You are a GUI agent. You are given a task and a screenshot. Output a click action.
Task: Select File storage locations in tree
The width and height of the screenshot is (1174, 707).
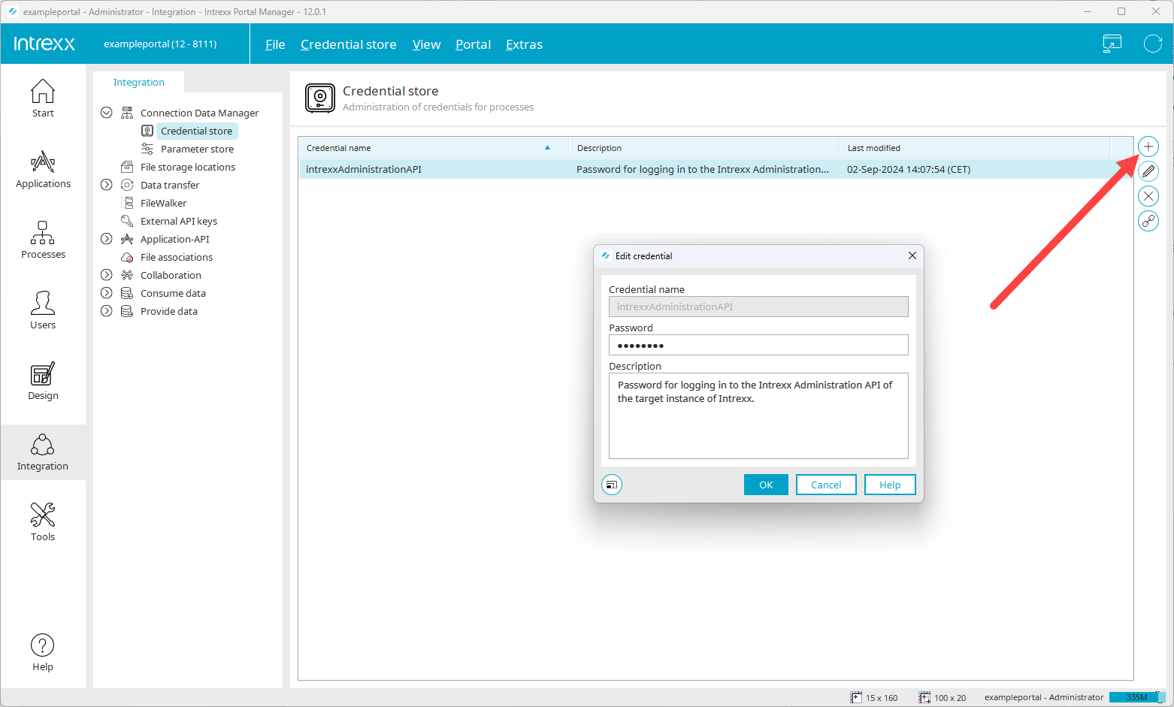click(x=188, y=167)
